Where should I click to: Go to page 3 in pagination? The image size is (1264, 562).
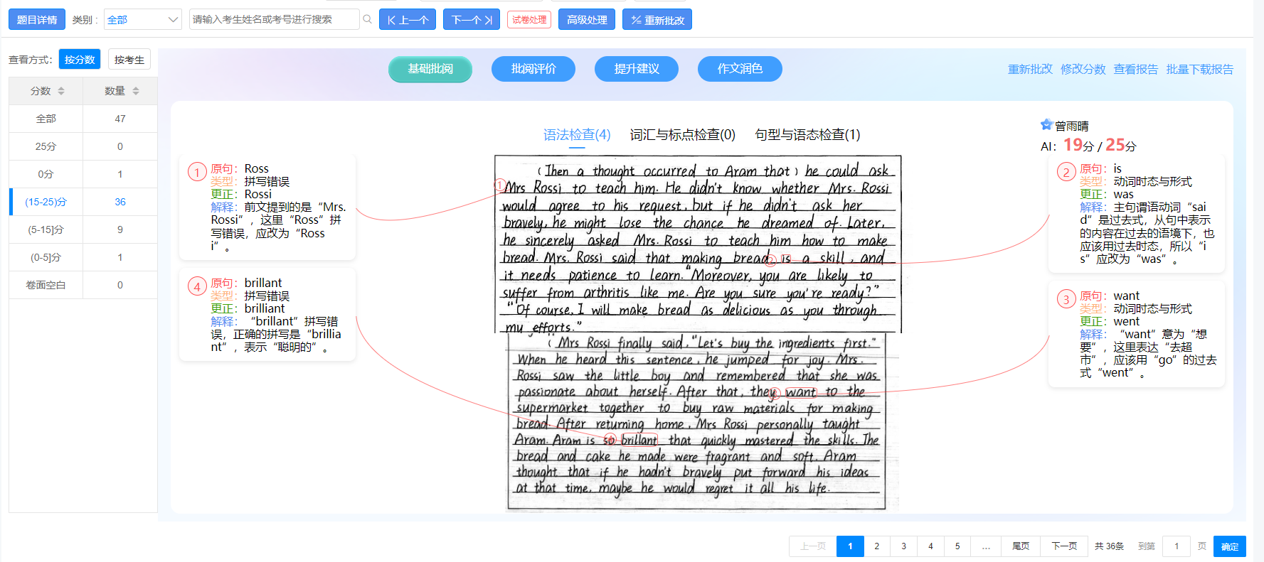click(903, 546)
